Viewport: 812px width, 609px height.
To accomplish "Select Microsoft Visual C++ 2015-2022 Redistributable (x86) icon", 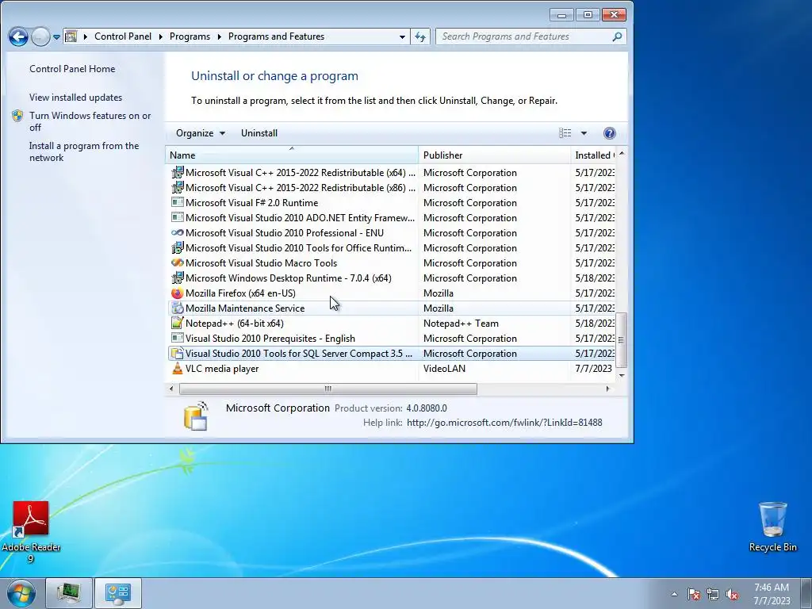I will (177, 187).
